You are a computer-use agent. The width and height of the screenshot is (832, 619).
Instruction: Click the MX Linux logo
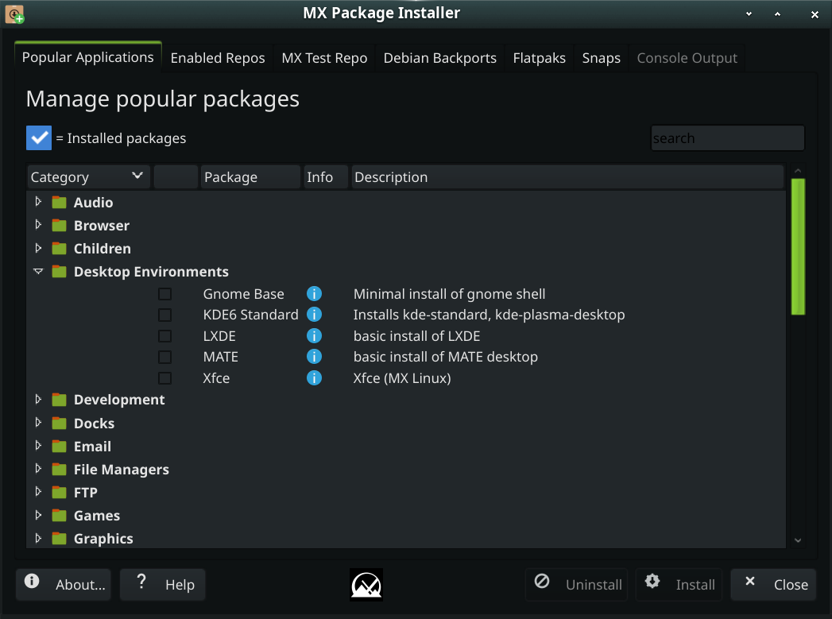[366, 585]
